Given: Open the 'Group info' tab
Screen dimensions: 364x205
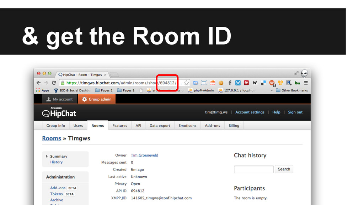Looking at the screenshot, I should pyautogui.click(x=56, y=126).
